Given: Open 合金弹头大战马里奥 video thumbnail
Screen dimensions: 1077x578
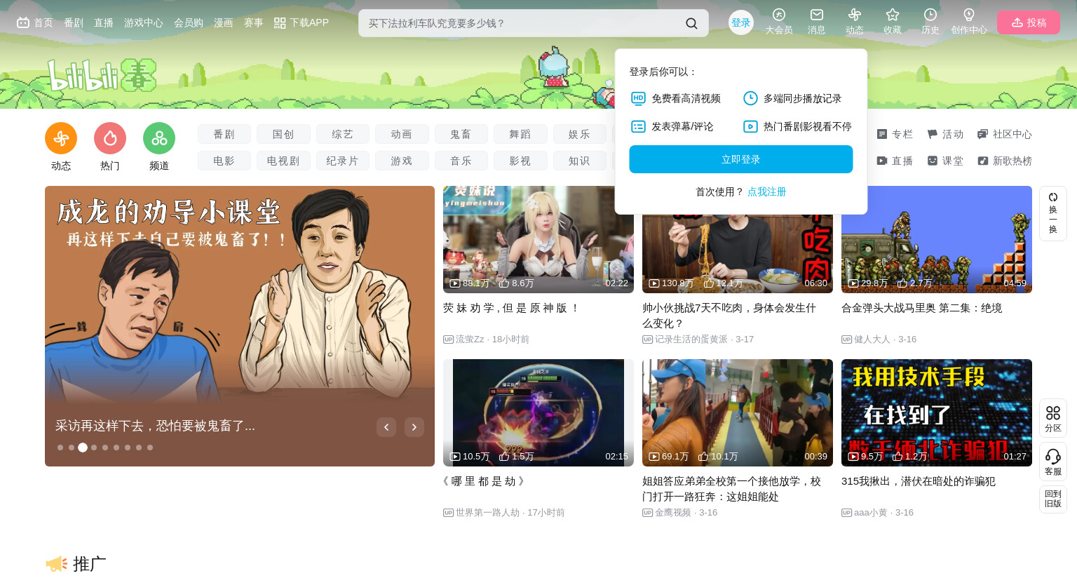Looking at the screenshot, I should pyautogui.click(x=937, y=239).
